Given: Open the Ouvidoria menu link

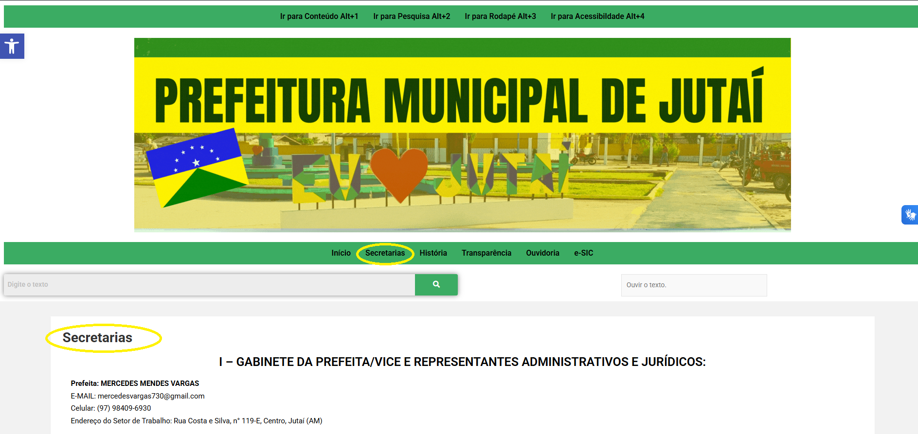Looking at the screenshot, I should (x=542, y=253).
